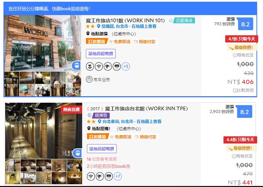The image size is (263, 187).
Task: Click 稍後付款 label for Work Inn 101
Action: (x=147, y=41)
